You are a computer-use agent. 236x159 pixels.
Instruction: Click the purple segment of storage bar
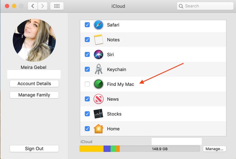[x=107, y=149]
